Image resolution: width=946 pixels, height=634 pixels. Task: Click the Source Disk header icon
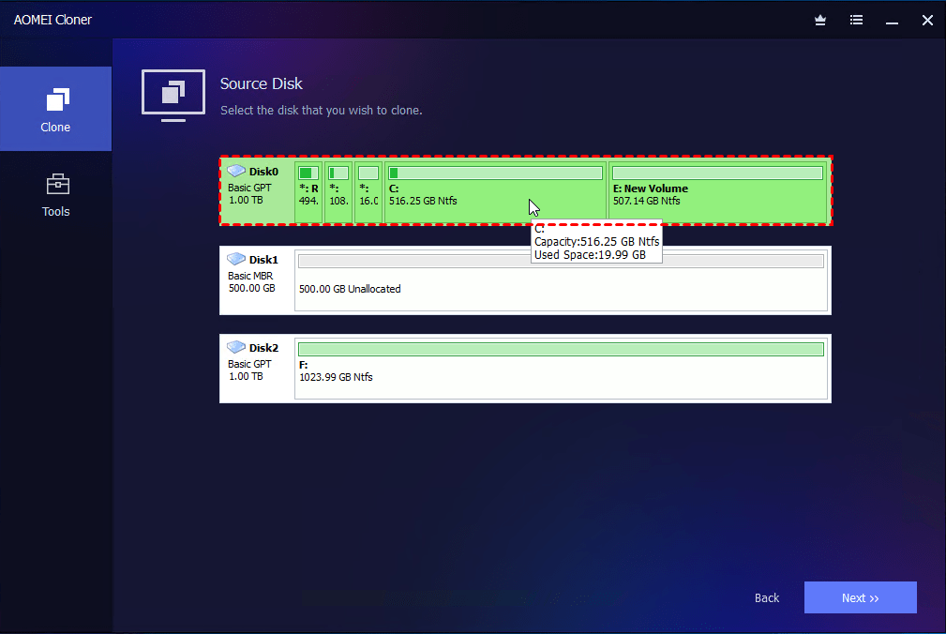coord(173,95)
